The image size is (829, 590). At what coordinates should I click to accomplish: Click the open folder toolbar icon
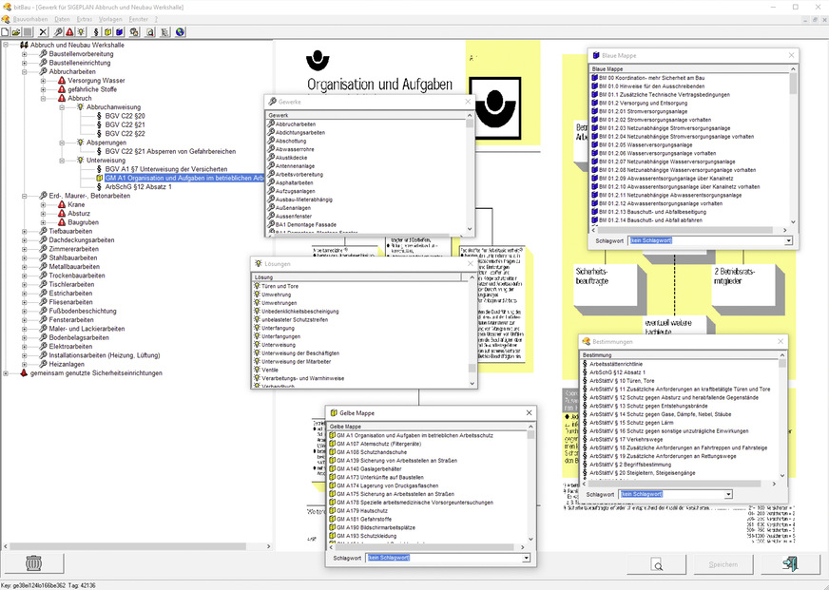[x=17, y=31]
